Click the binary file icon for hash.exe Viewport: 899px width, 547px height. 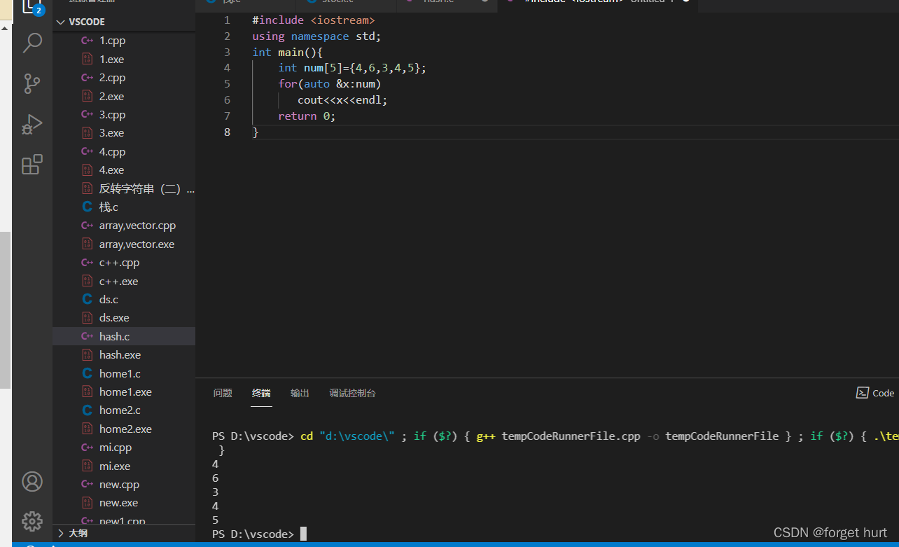tap(88, 354)
